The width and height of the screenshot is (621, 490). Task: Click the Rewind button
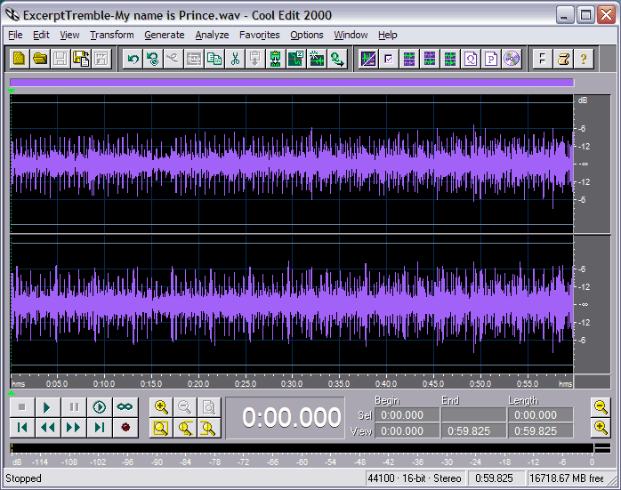(47, 428)
